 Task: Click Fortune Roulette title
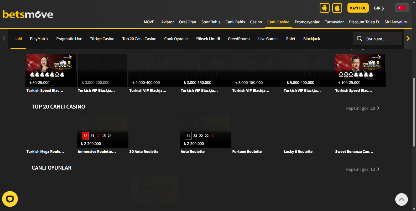(247, 152)
